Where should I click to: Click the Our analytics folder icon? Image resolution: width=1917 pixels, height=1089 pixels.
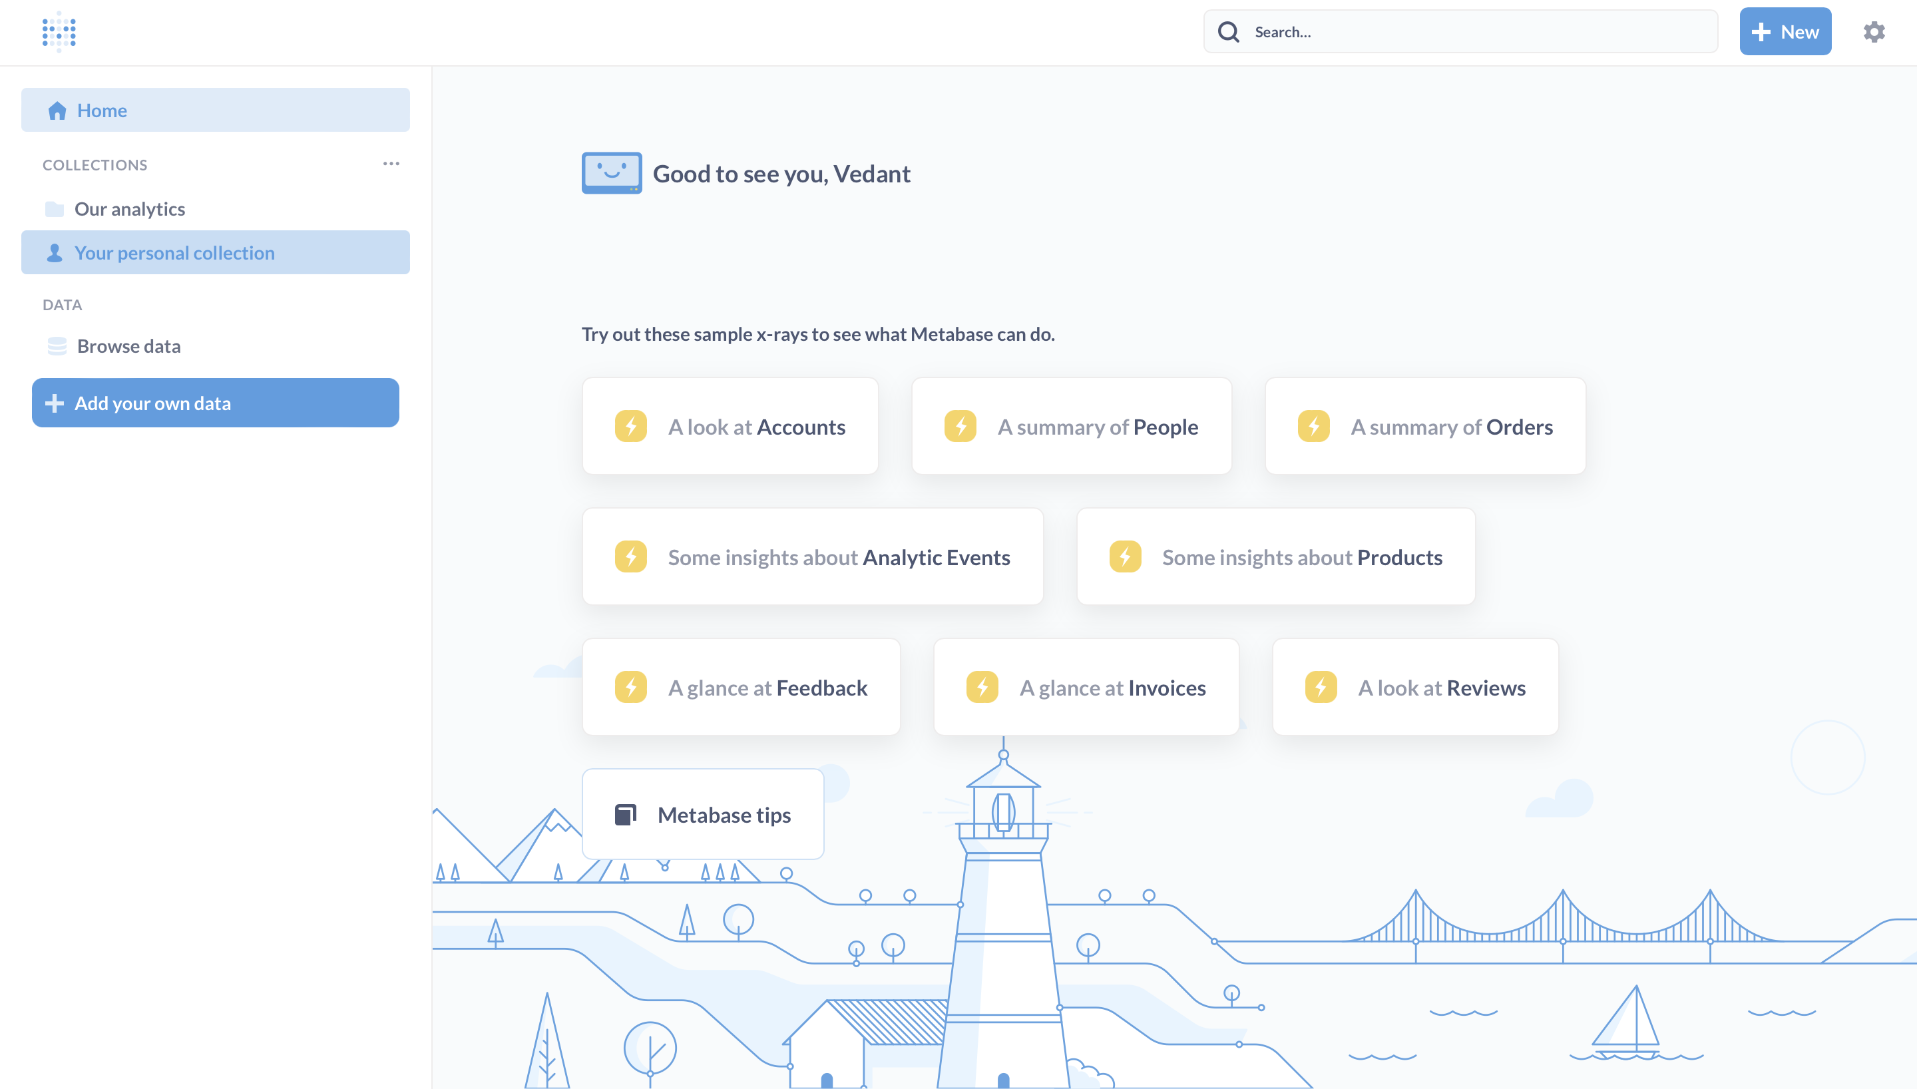pos(55,208)
